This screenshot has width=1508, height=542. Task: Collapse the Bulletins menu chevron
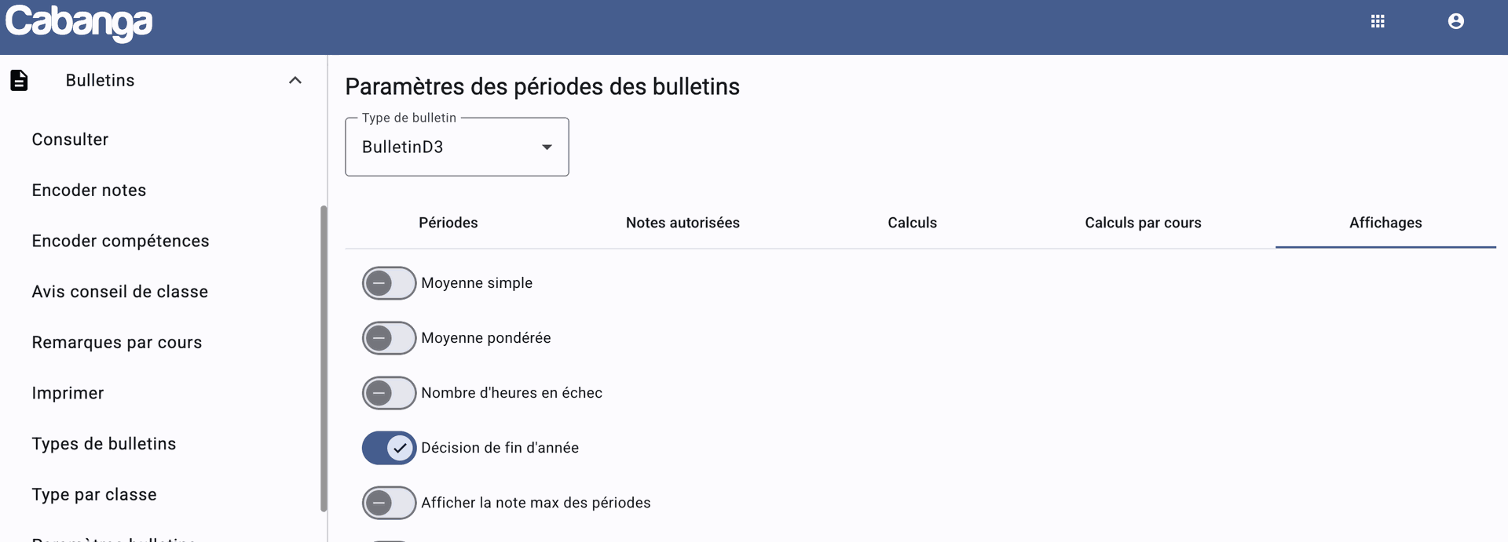tap(295, 80)
